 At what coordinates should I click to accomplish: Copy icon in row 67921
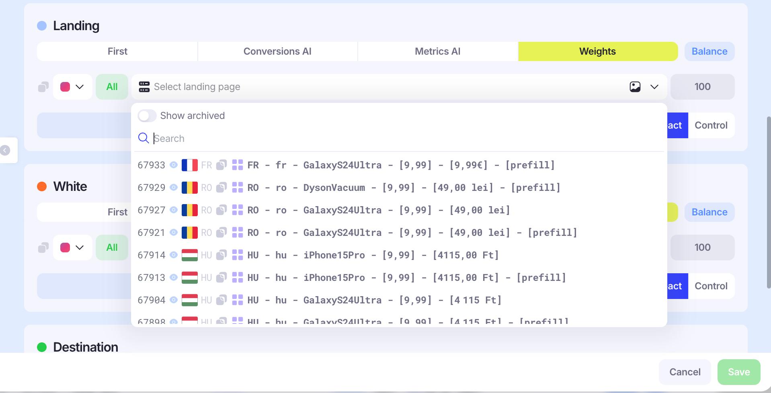221,232
